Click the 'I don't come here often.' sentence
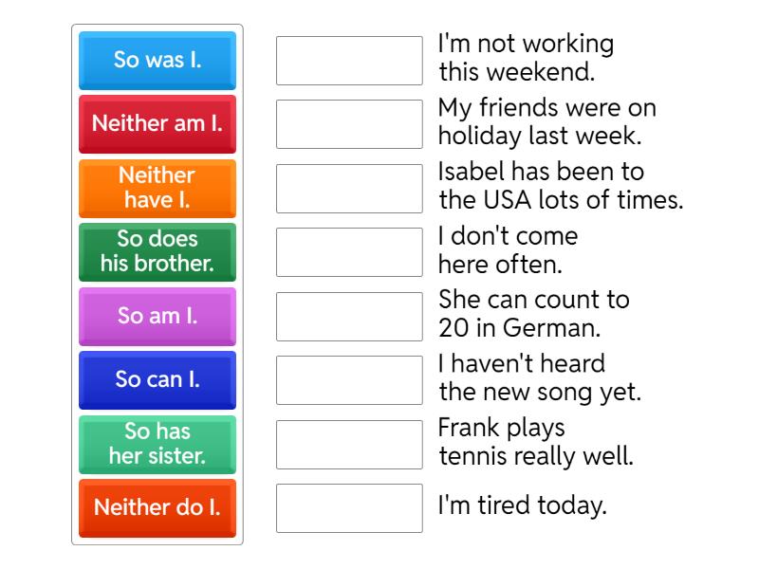This screenshot has height=569, width=759. [508, 250]
